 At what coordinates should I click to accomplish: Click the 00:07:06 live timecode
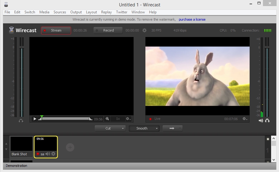[231, 119]
